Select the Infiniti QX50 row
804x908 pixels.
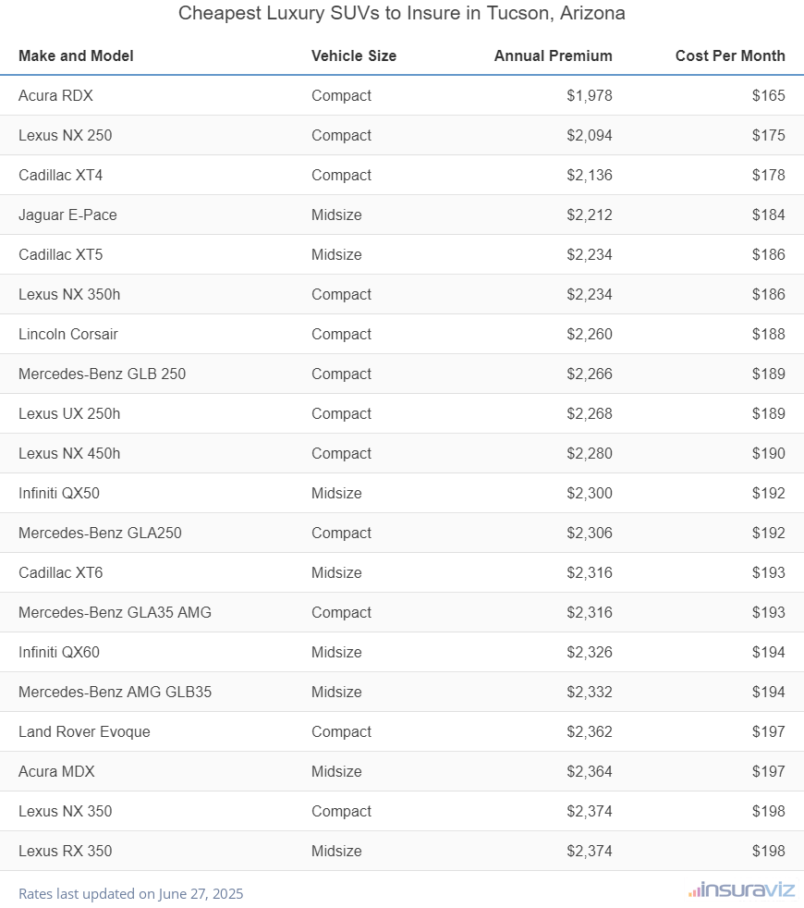(x=59, y=493)
